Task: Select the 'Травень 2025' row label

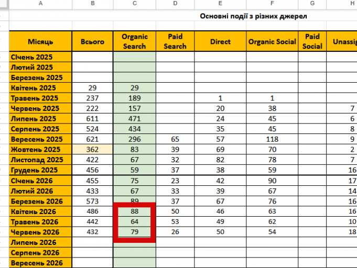Action: click(40, 98)
